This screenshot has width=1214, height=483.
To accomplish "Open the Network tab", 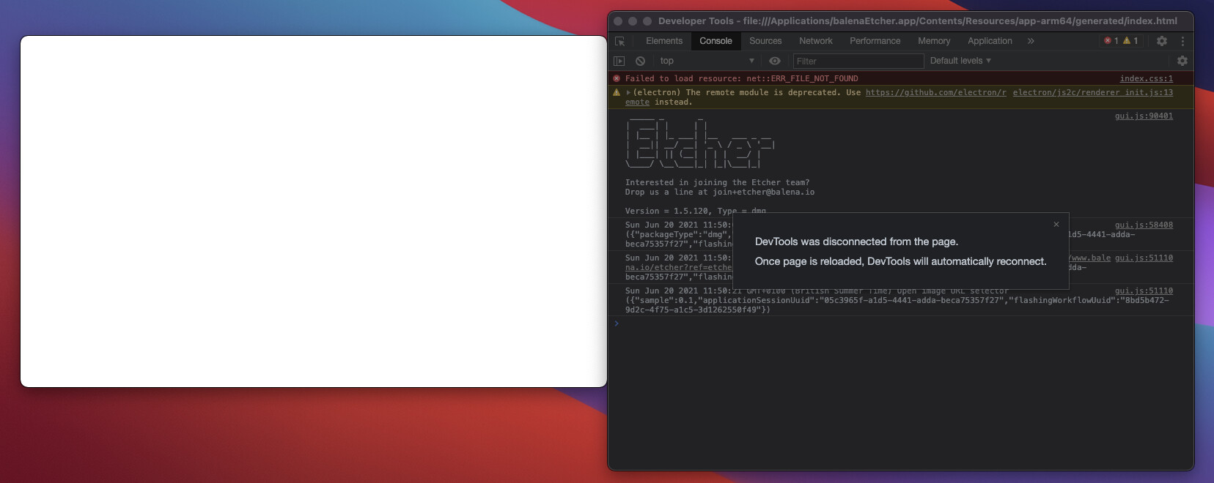I will click(816, 41).
